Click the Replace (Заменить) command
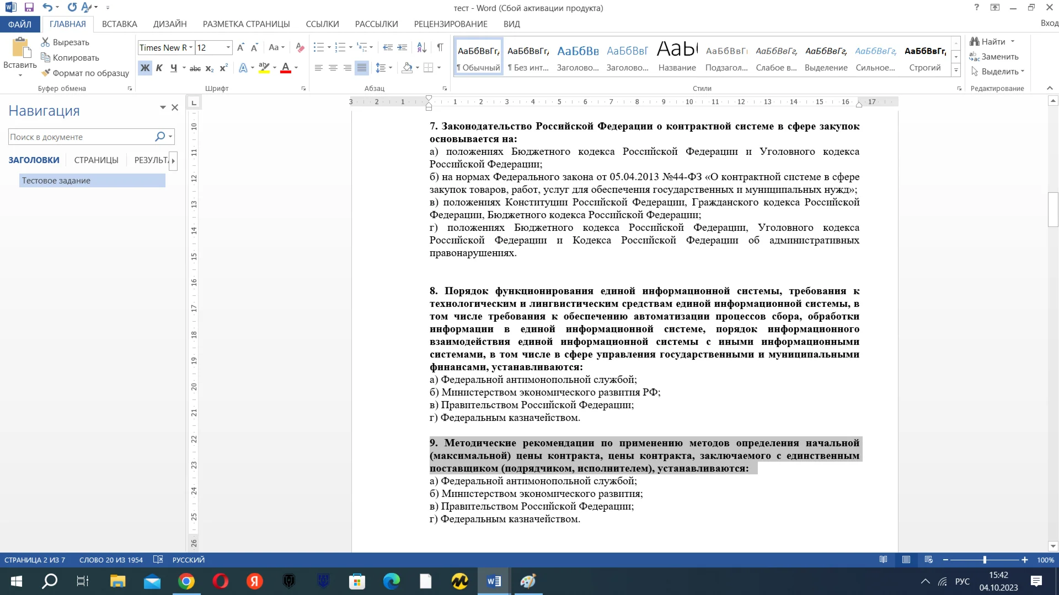 [x=994, y=57]
